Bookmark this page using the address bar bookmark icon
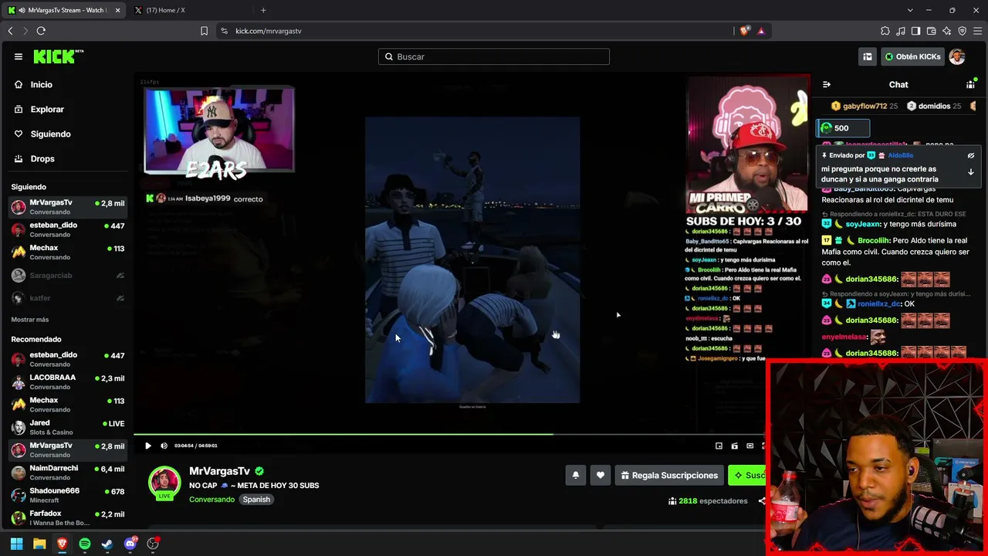This screenshot has height=556, width=988. (204, 31)
